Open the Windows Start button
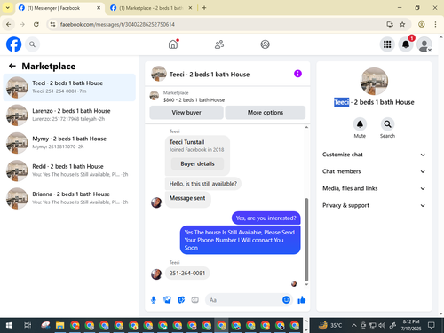The height and width of the screenshot is (333, 444). pyautogui.click(x=9, y=326)
